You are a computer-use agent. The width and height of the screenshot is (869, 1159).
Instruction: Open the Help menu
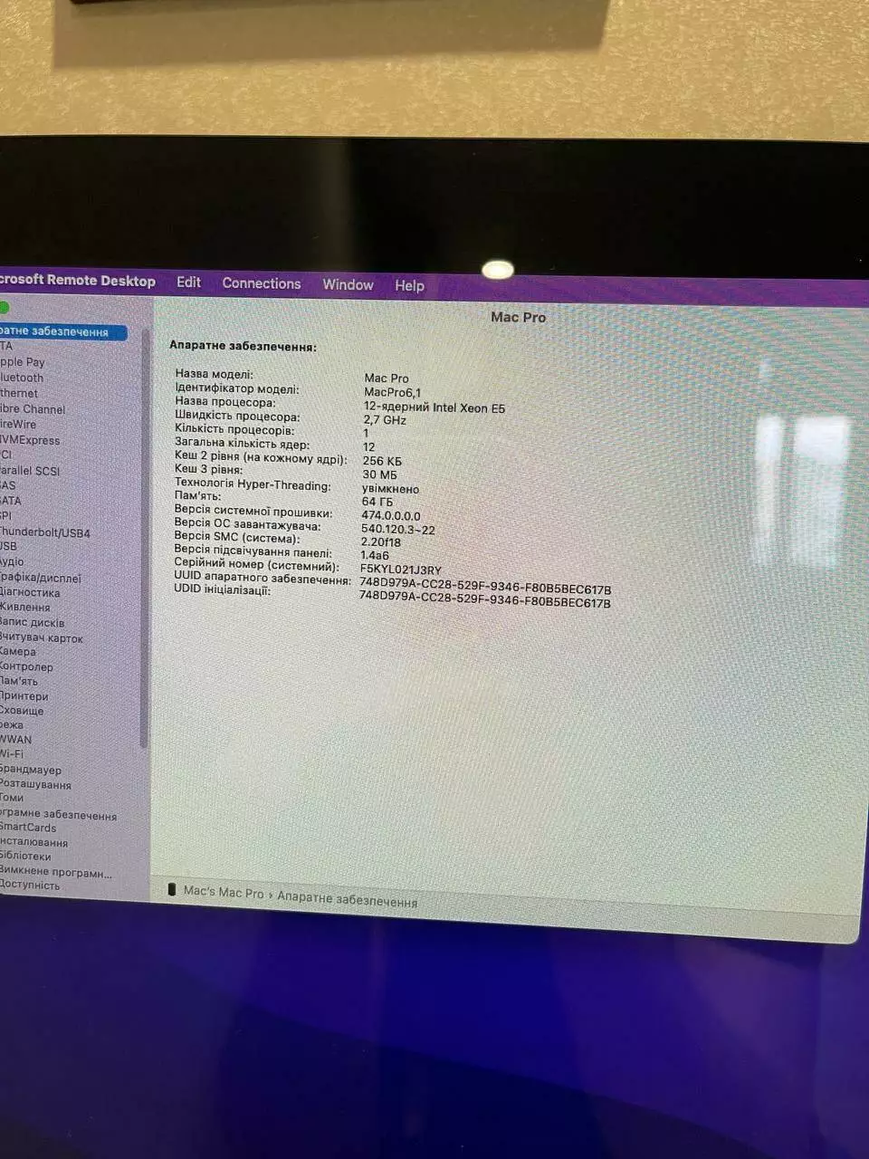point(409,285)
